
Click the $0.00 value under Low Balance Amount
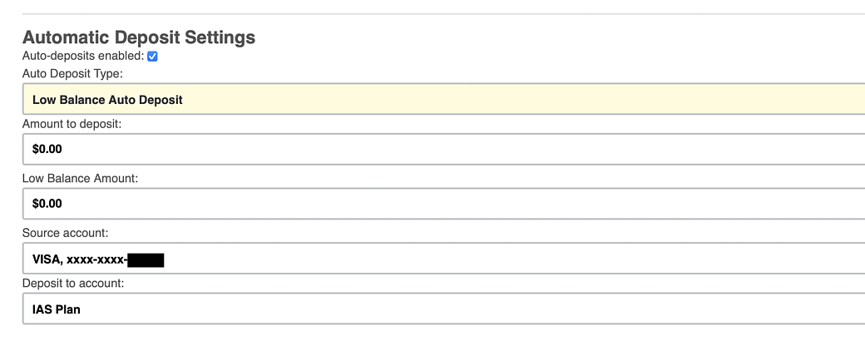tap(47, 203)
